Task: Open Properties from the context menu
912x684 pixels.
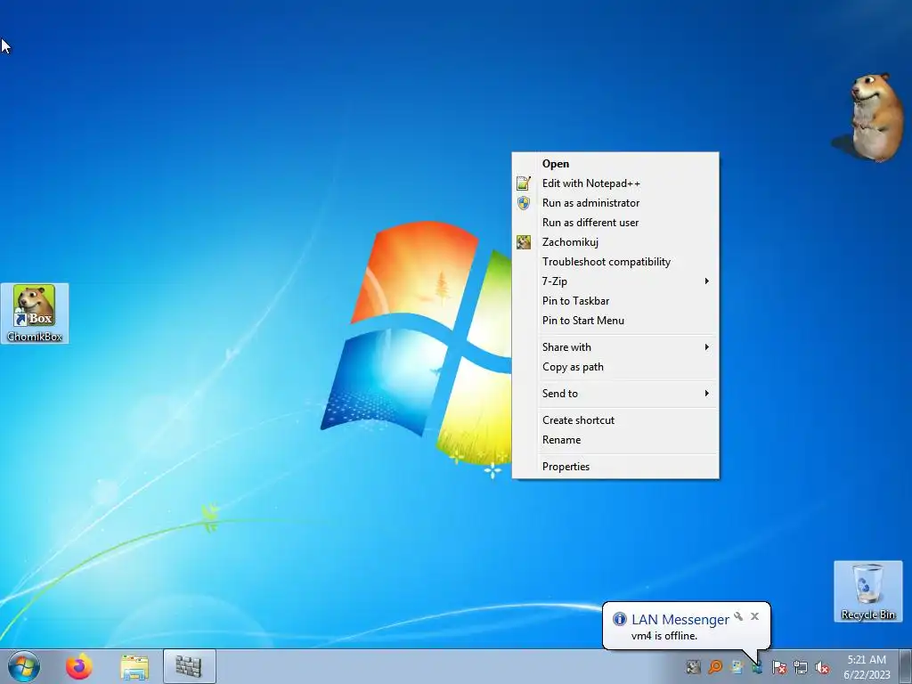Action: (615, 467)
